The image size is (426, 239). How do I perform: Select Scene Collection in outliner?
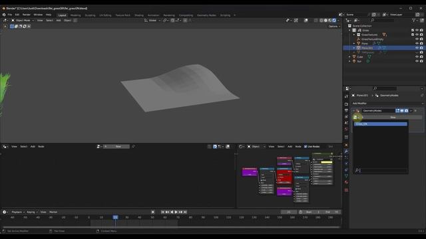(362, 26)
